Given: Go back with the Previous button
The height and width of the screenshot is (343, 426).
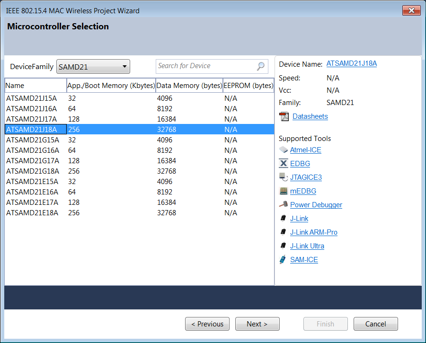Looking at the screenshot, I should 207,324.
